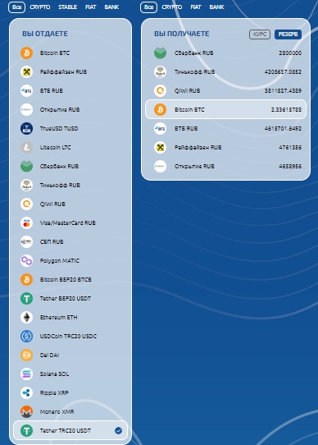Click the Ethereum ETH icon

point(27,317)
